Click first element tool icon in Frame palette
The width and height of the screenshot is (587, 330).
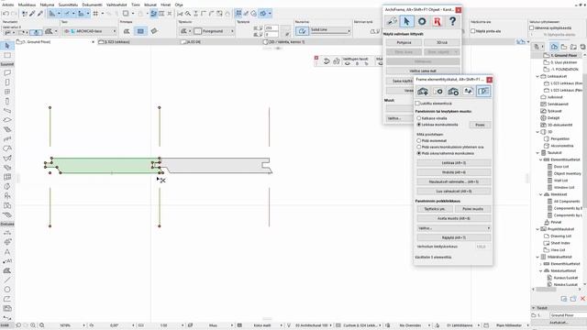[423, 92]
